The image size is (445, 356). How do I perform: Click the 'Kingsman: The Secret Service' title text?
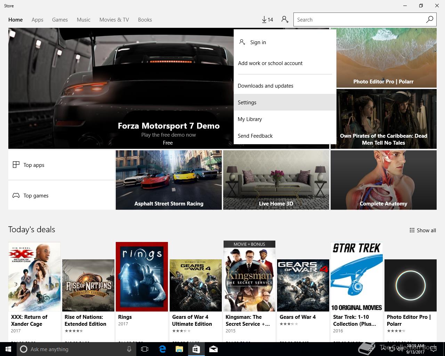pos(248,320)
